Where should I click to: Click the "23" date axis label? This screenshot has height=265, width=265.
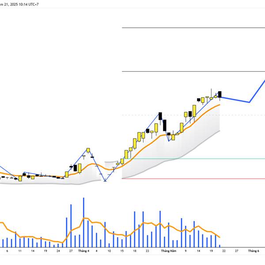click(148, 251)
